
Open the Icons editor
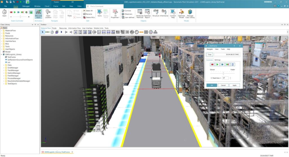pos(100,13)
